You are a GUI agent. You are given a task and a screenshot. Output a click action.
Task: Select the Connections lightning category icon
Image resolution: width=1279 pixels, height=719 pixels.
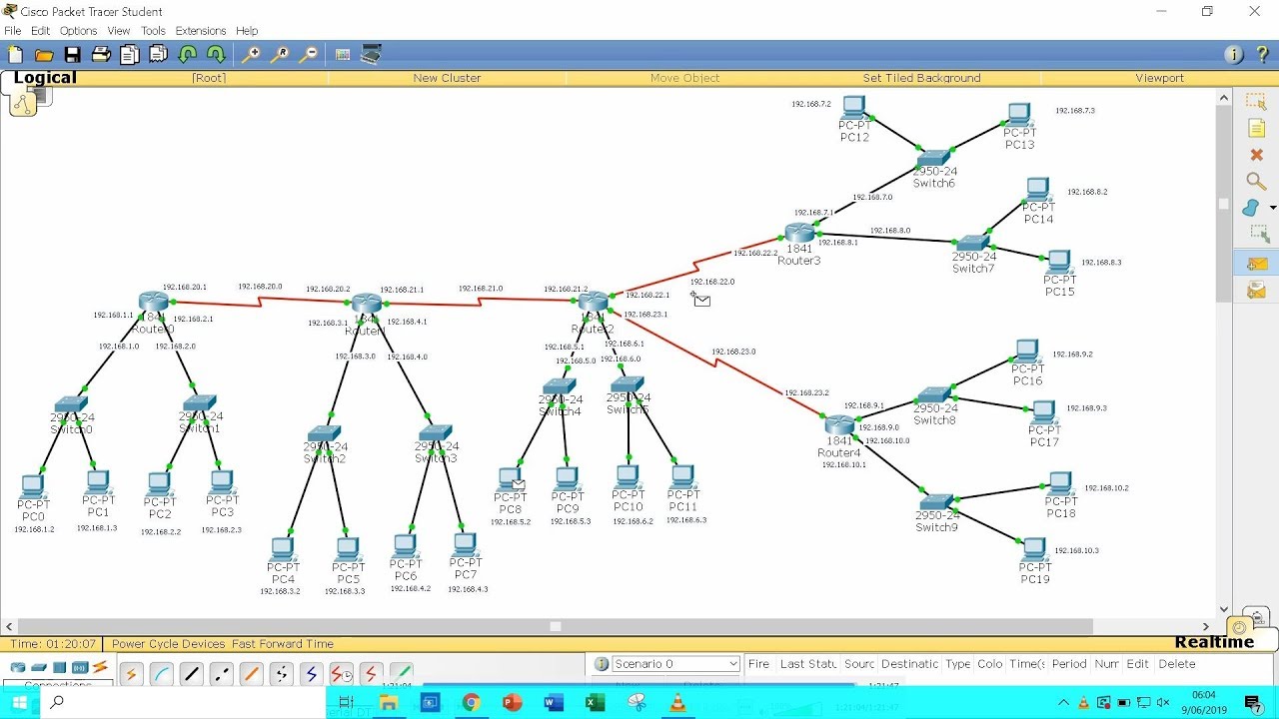(x=100, y=667)
